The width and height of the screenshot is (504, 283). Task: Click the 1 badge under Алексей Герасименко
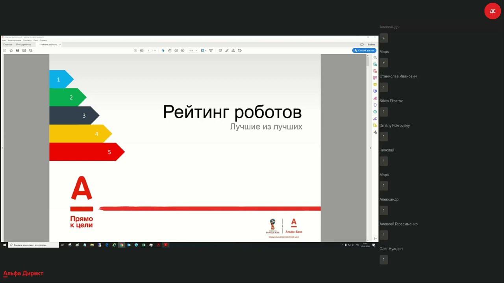point(384,235)
